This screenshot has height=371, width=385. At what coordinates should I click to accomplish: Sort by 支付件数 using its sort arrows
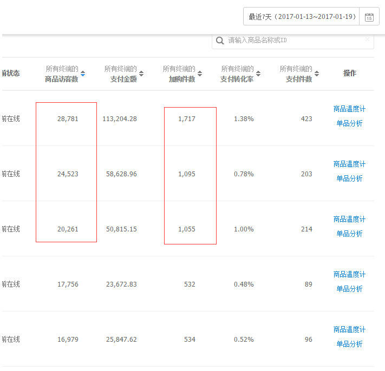pyautogui.click(x=317, y=74)
